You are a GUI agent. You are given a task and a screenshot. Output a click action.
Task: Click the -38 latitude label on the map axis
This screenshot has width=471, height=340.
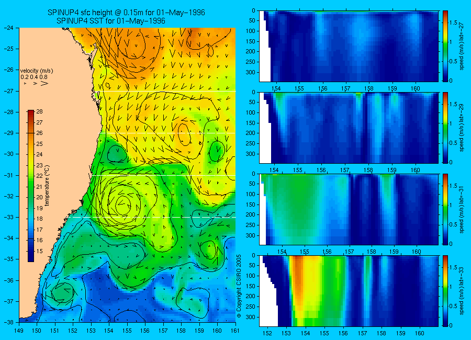(x=9, y=322)
